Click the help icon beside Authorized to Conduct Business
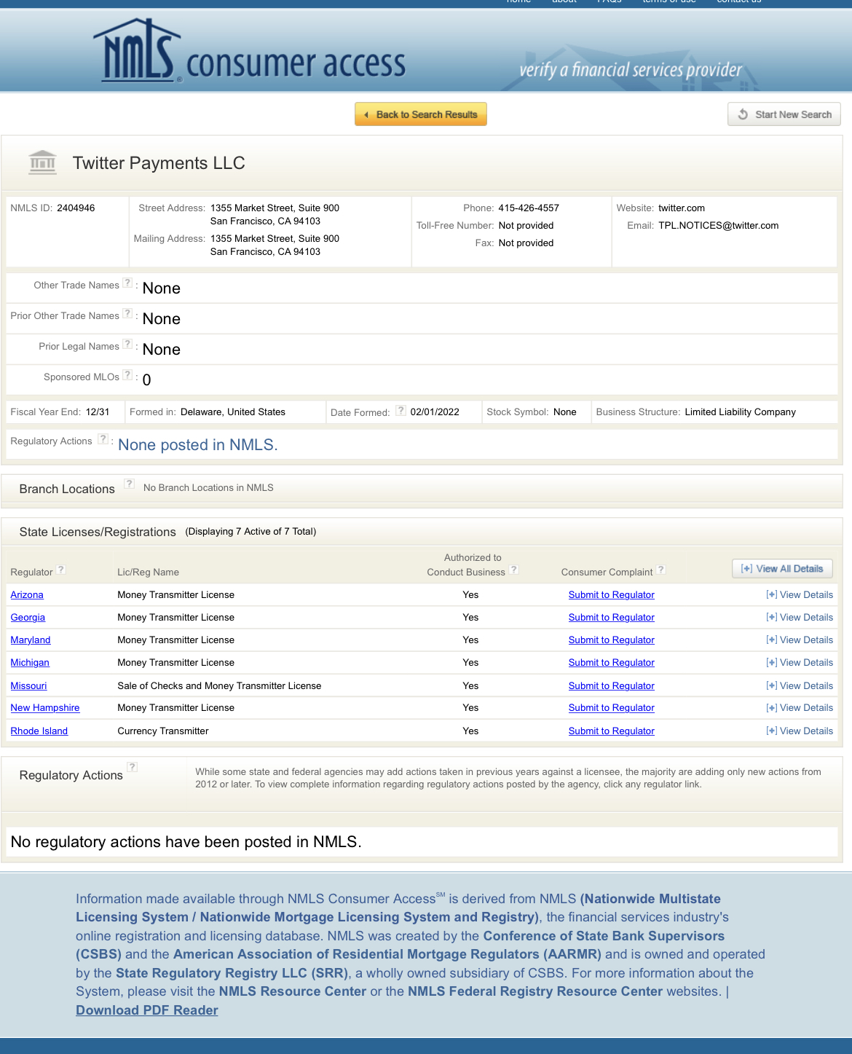852x1054 pixels. 513,570
